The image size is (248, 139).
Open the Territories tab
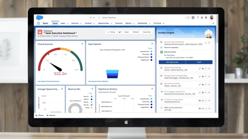[157, 23]
